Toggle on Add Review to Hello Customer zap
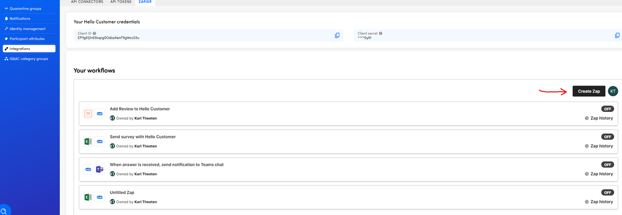The height and width of the screenshot is (215, 622). click(x=607, y=109)
